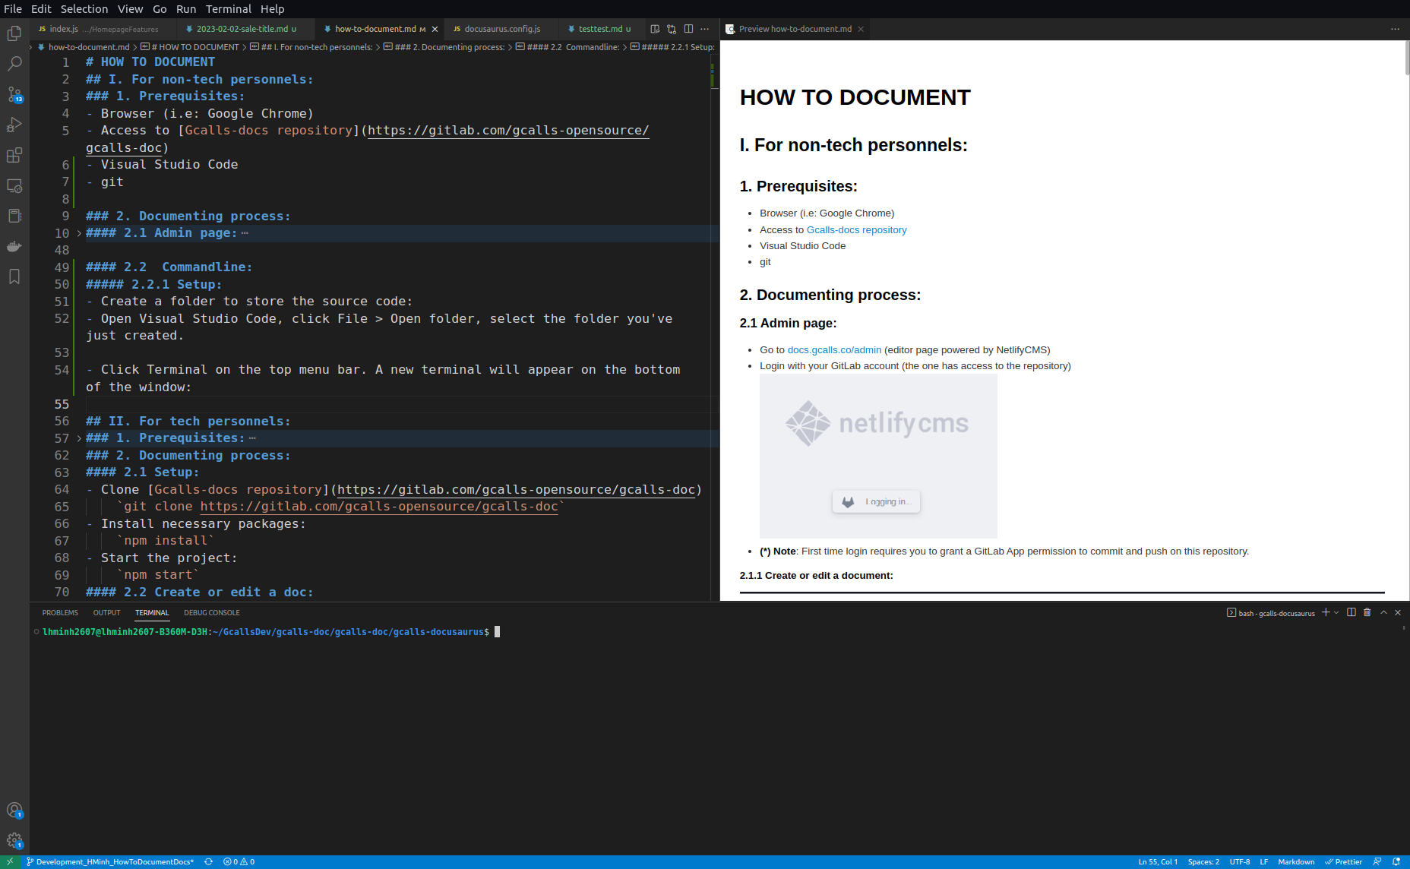Click the preview pane vertical scrollbar
1410x869 pixels.
click(1406, 58)
